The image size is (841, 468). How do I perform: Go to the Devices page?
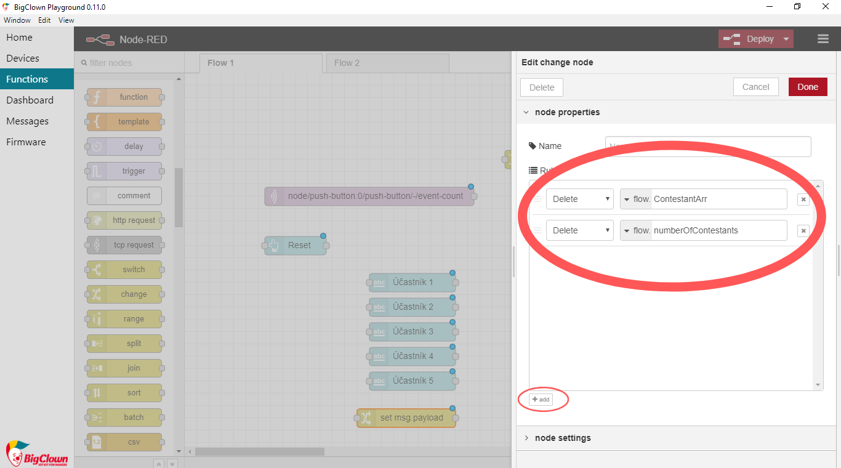click(x=37, y=58)
